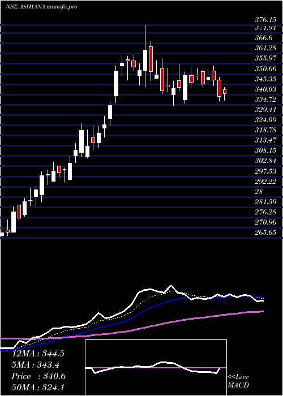This screenshot has width=283, height=396.
Task: Select the 302.84 price level label
Action: coord(265,161)
